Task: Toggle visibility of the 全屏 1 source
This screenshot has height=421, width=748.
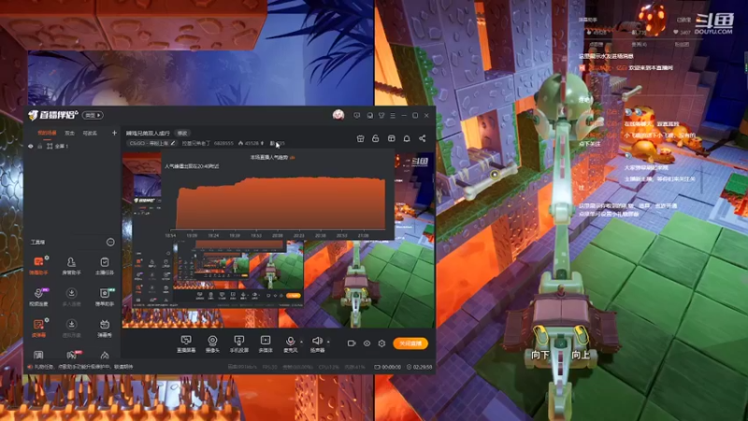Action: (x=31, y=146)
